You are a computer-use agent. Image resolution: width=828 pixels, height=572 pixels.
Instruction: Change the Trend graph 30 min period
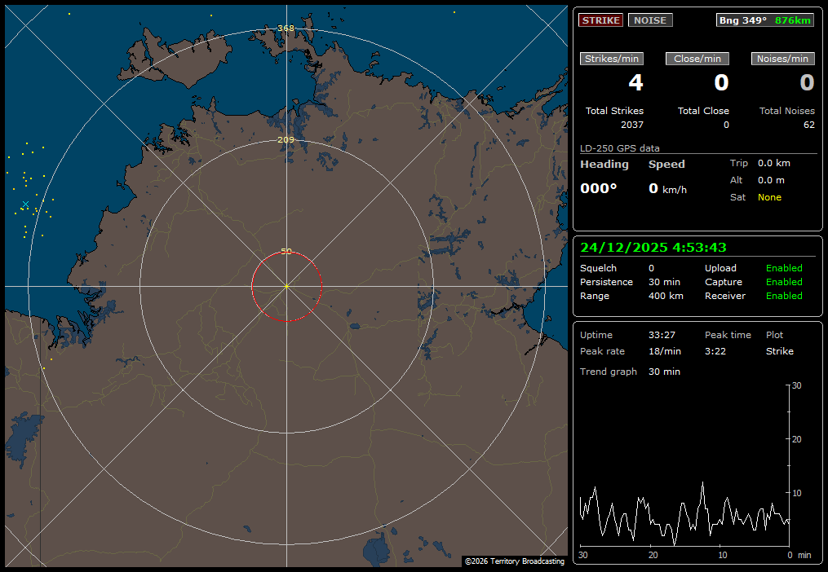[x=664, y=372]
